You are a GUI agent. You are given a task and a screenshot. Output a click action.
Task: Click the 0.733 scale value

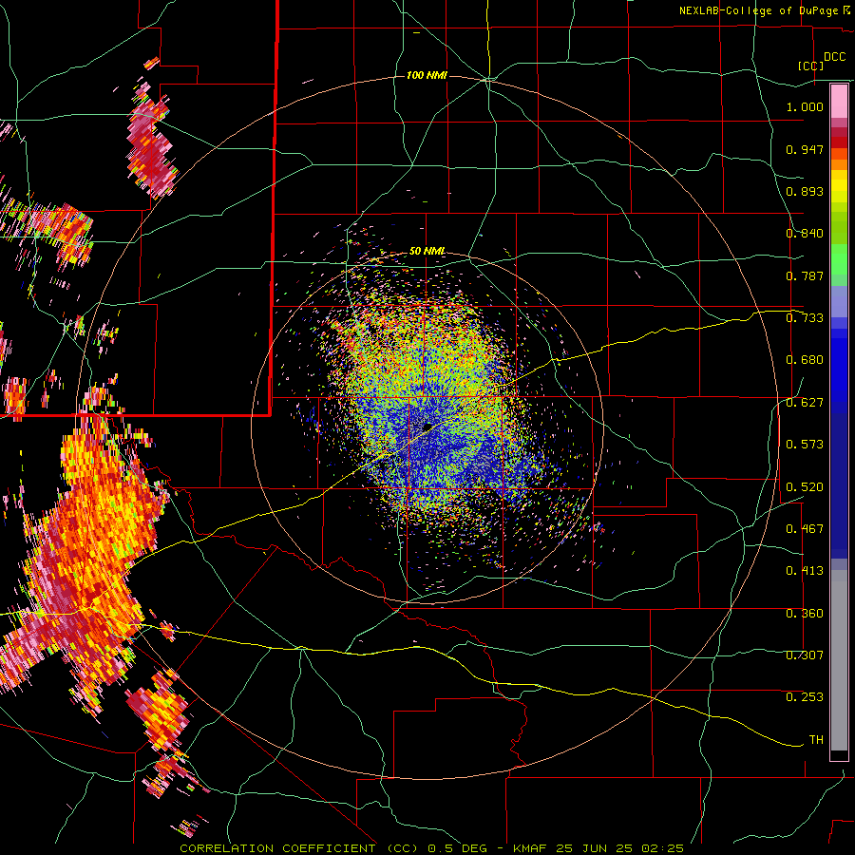pyautogui.click(x=805, y=318)
